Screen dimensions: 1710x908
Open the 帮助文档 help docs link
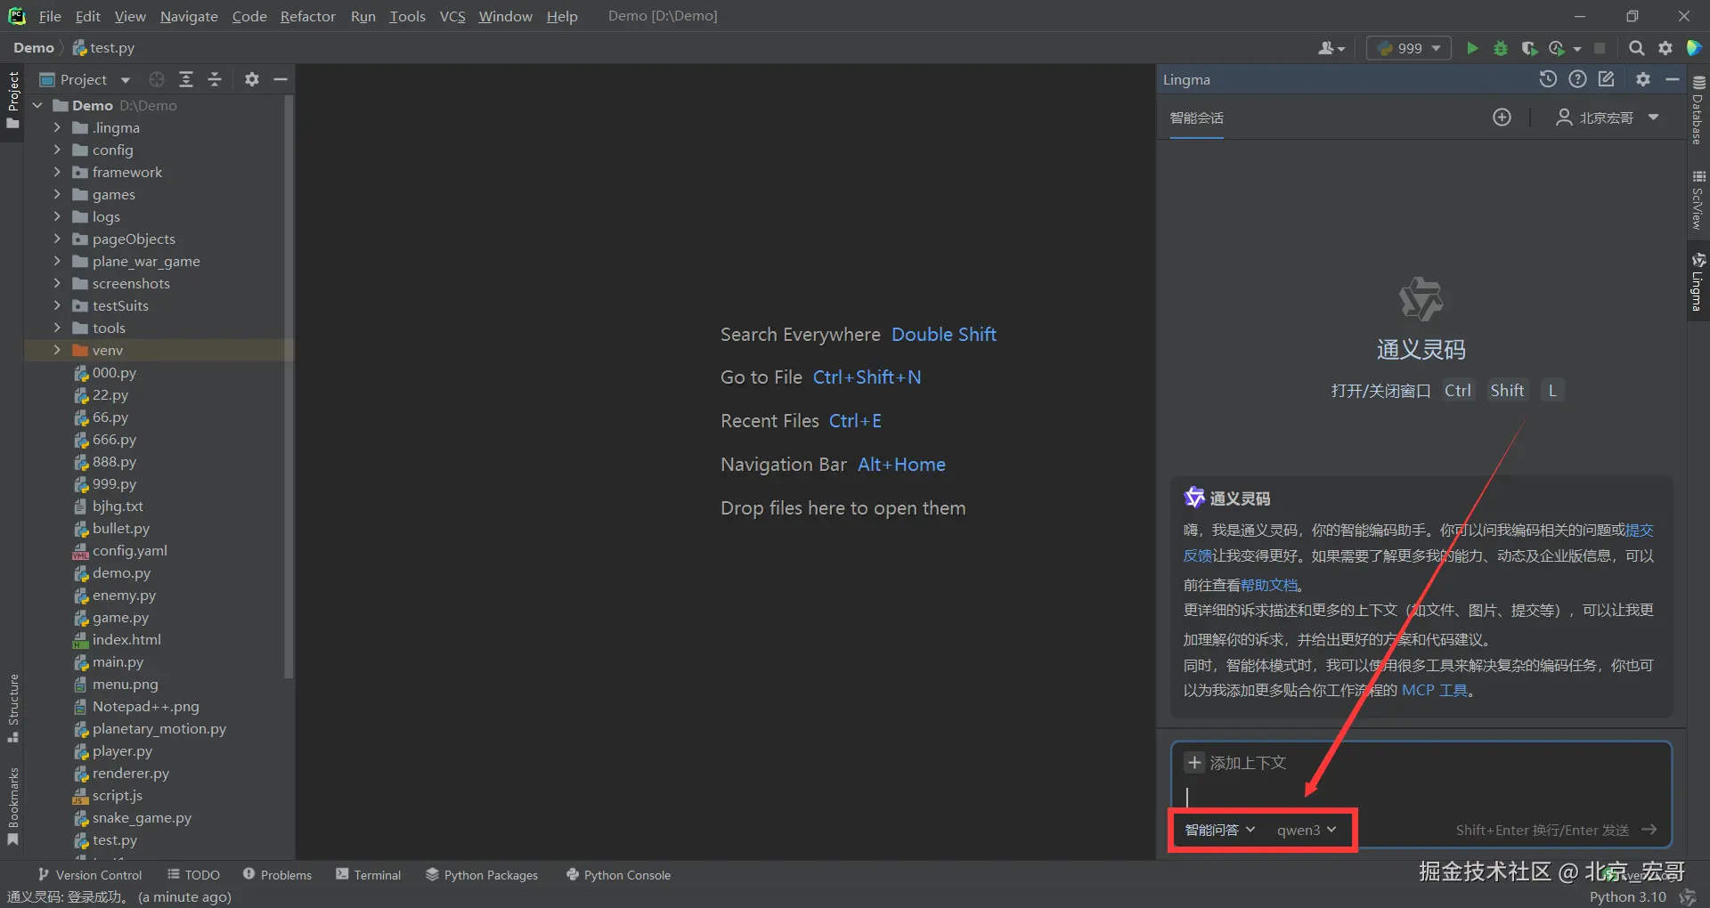[1269, 585]
